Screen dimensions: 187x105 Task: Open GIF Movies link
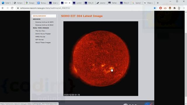click(x=39, y=40)
